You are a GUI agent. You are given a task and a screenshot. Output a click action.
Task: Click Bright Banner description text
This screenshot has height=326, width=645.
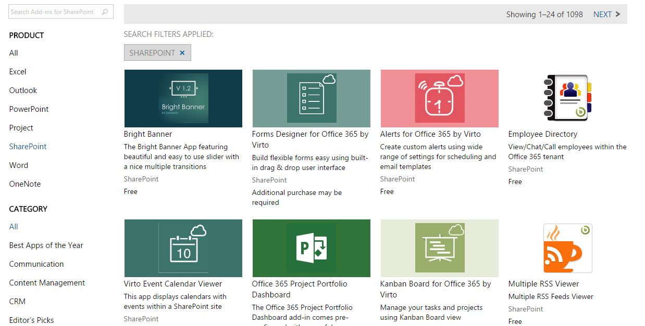[181, 157]
